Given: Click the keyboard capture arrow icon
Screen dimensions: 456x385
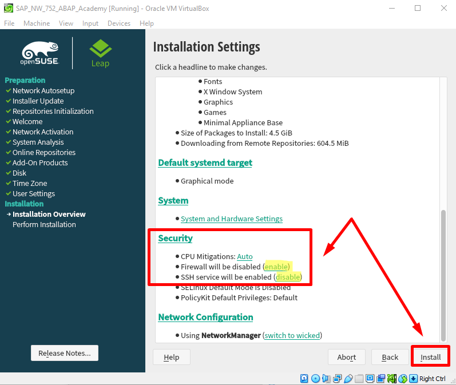Looking at the screenshot, I should [413, 378].
